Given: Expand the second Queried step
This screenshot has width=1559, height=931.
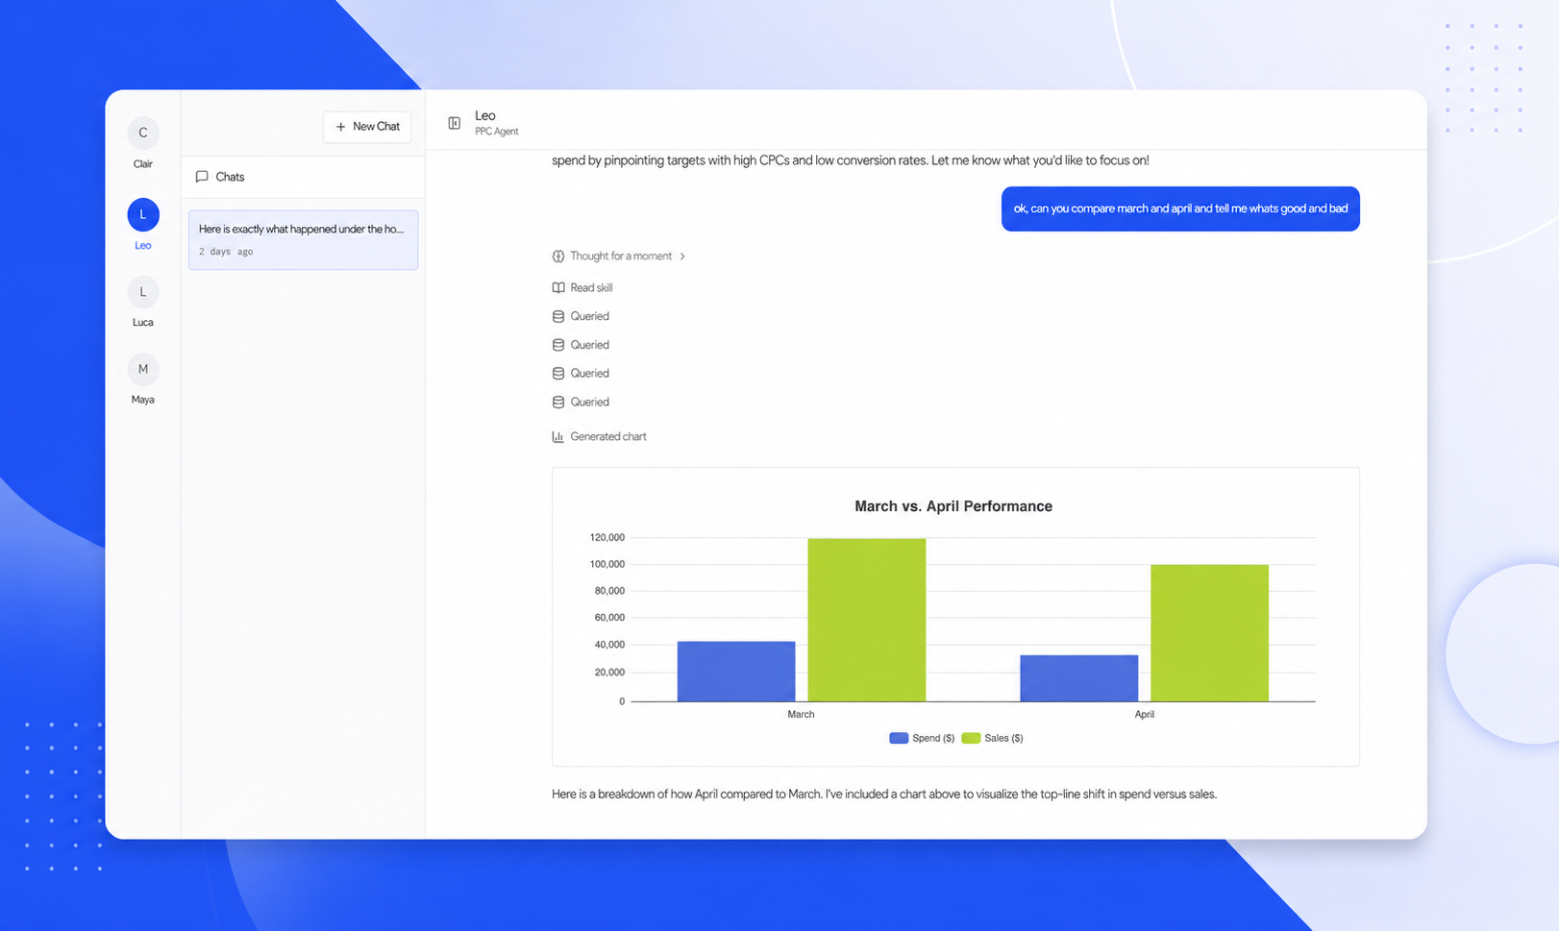Looking at the screenshot, I should (581, 345).
